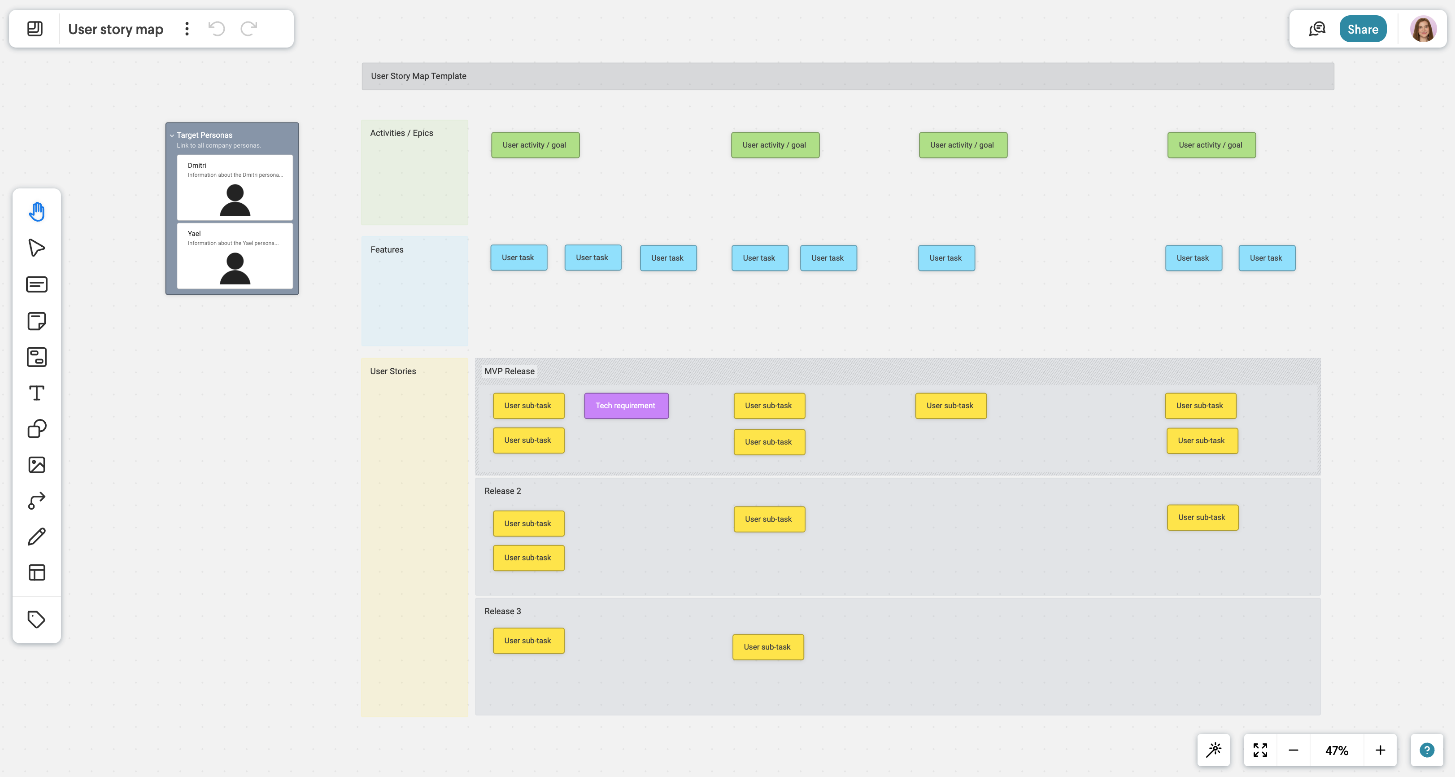Image resolution: width=1455 pixels, height=777 pixels.
Task: Open the Shapes tool
Action: pos(36,428)
